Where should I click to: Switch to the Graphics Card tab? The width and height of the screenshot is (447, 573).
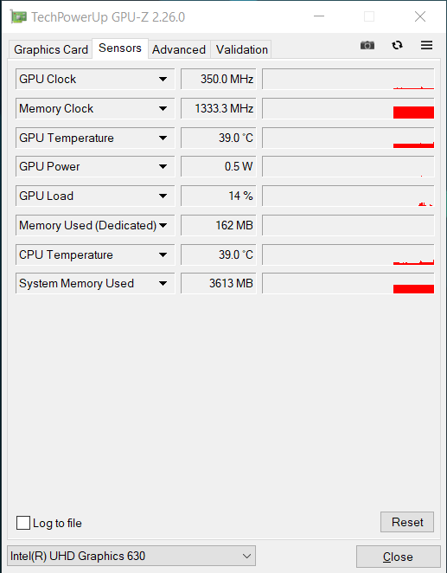[51, 49]
